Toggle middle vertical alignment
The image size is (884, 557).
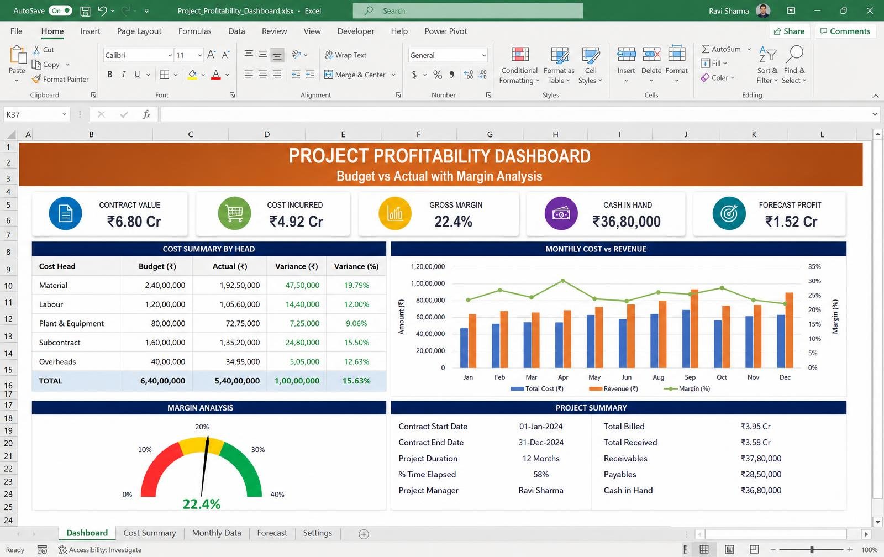262,55
